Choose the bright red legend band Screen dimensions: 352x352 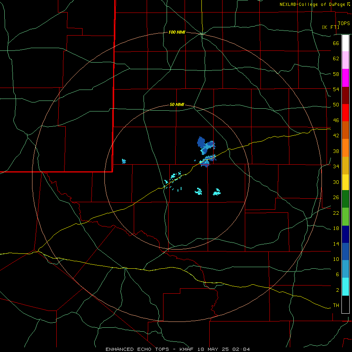[x=345, y=113]
